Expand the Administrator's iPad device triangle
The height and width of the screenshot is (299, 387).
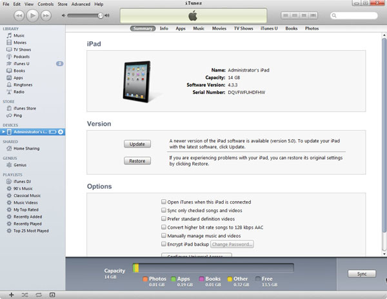(x=3, y=132)
